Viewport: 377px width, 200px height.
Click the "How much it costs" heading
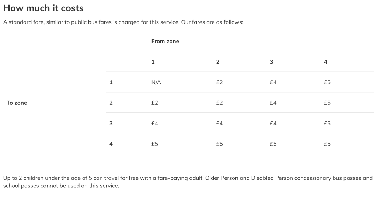pyautogui.click(x=43, y=8)
